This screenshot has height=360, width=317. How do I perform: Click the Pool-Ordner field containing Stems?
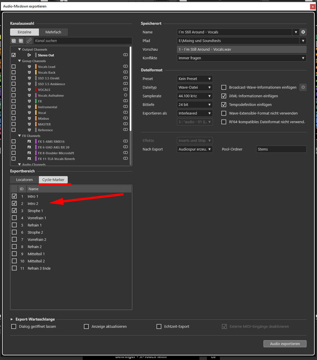(281, 149)
